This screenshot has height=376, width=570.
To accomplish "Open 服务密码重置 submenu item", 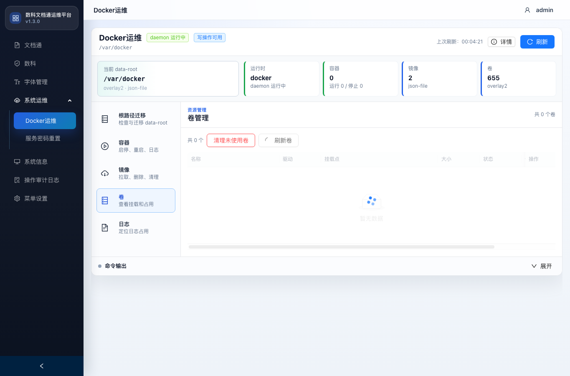I will click(45, 138).
